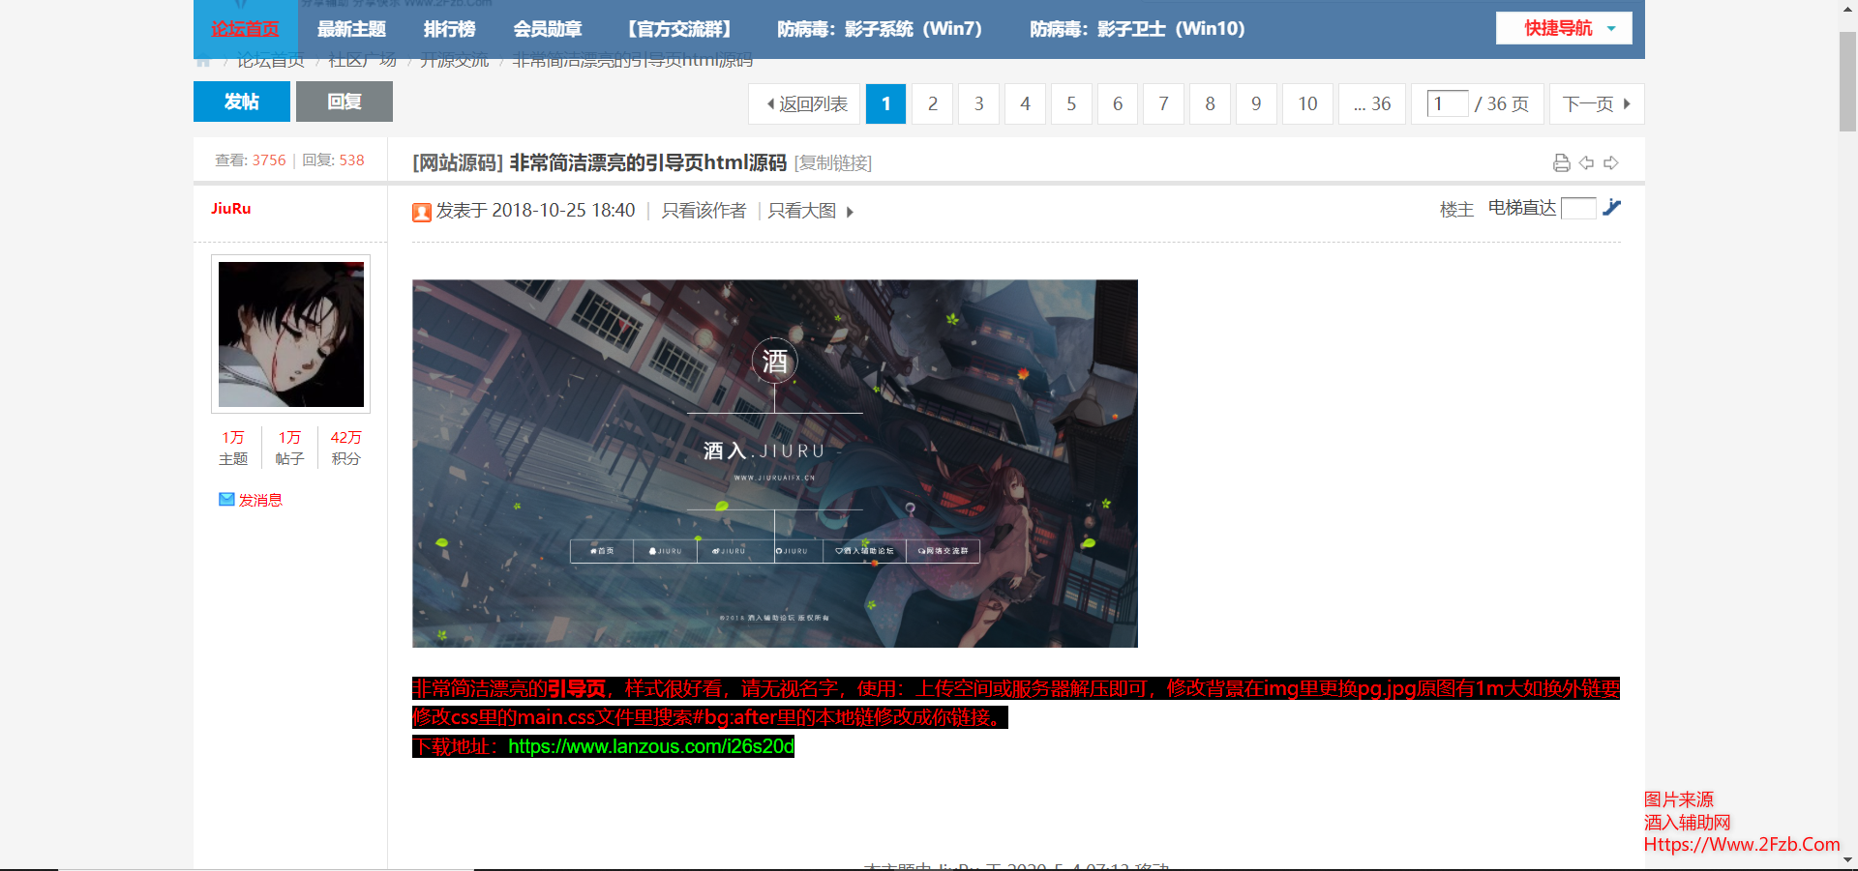Click 只看大图 link
The height and width of the screenshot is (871, 1858).
click(801, 211)
